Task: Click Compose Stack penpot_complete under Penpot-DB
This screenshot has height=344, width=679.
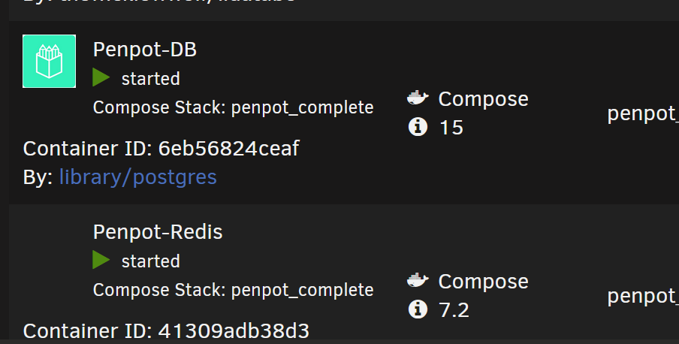Action: pyautogui.click(x=233, y=107)
